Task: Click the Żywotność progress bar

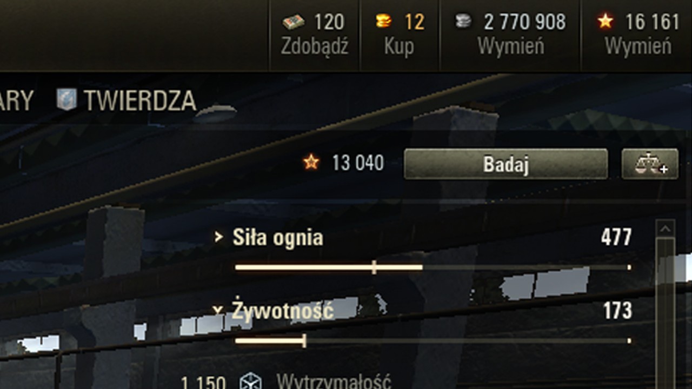Action: point(433,340)
